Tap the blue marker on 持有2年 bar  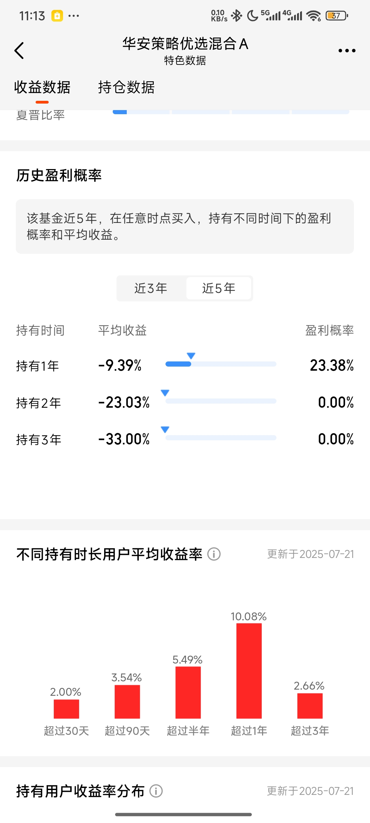pyautogui.click(x=165, y=393)
